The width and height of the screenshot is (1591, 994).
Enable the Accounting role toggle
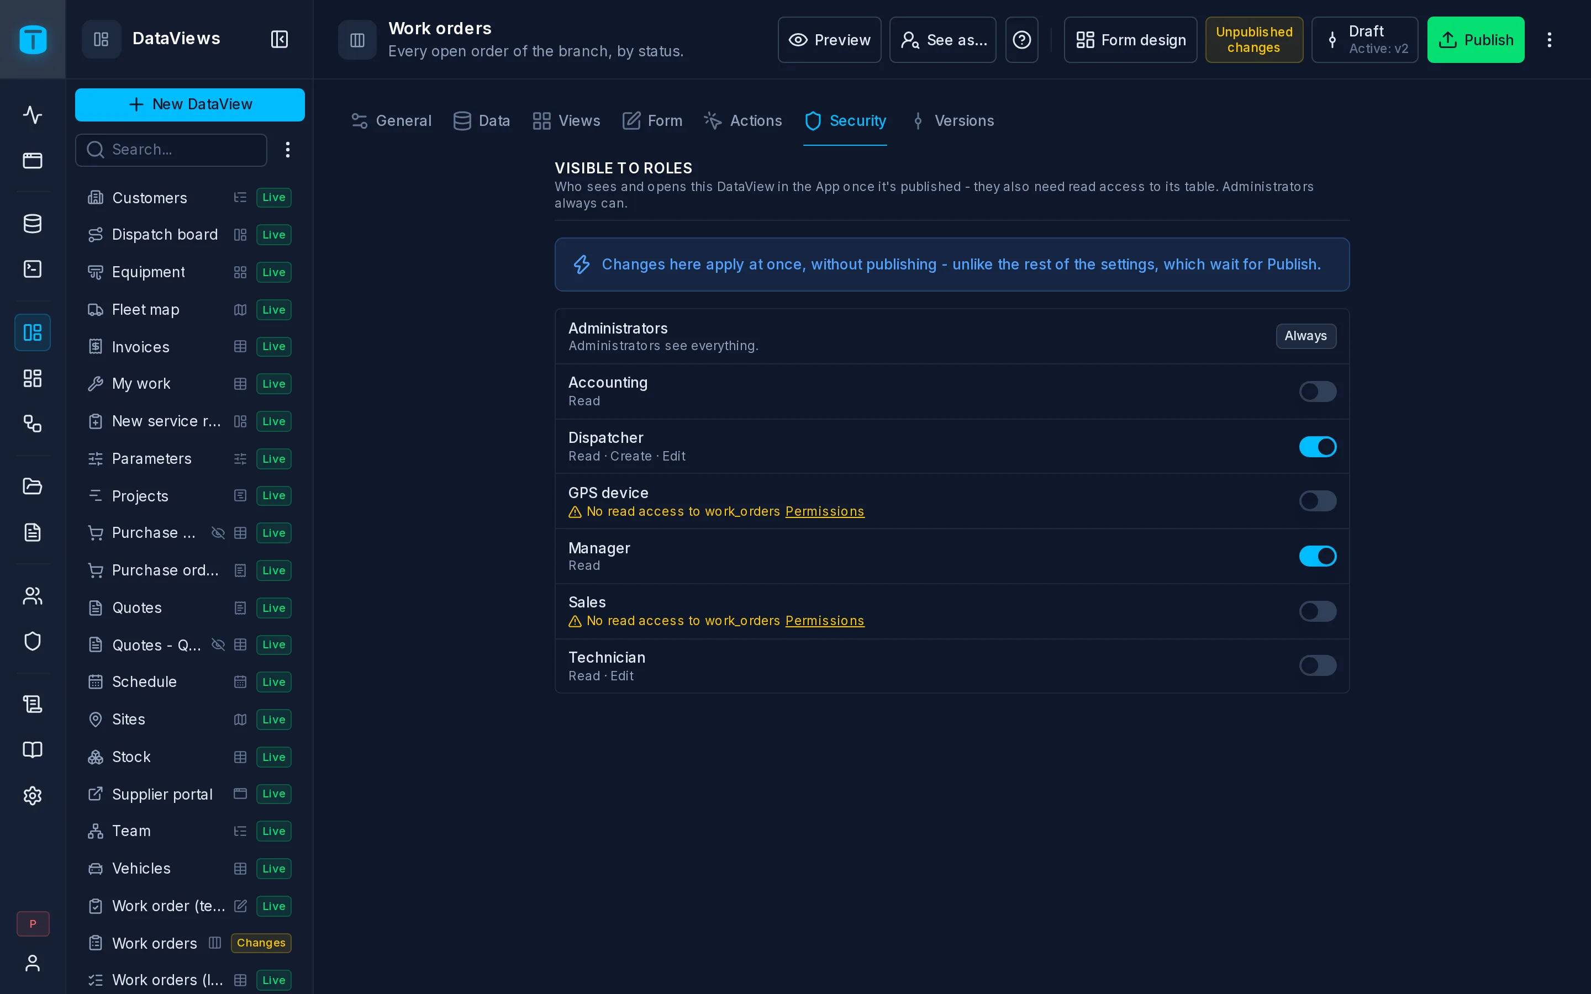tap(1318, 392)
